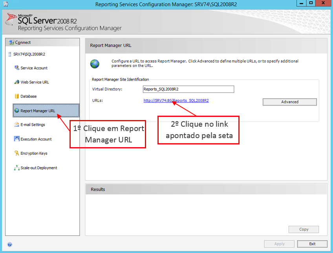Click the yellow Database cylinder icon
The image size is (333, 253).
click(17, 96)
